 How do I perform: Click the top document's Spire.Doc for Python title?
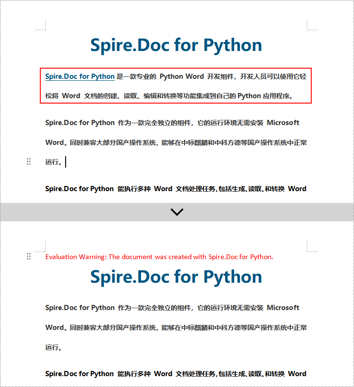pos(176,45)
